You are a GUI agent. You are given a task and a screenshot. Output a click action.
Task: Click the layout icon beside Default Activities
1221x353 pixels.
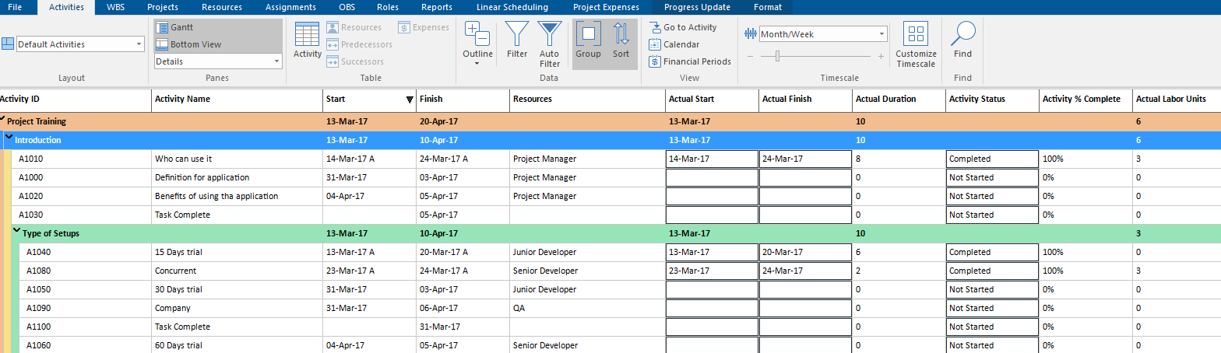tap(8, 44)
